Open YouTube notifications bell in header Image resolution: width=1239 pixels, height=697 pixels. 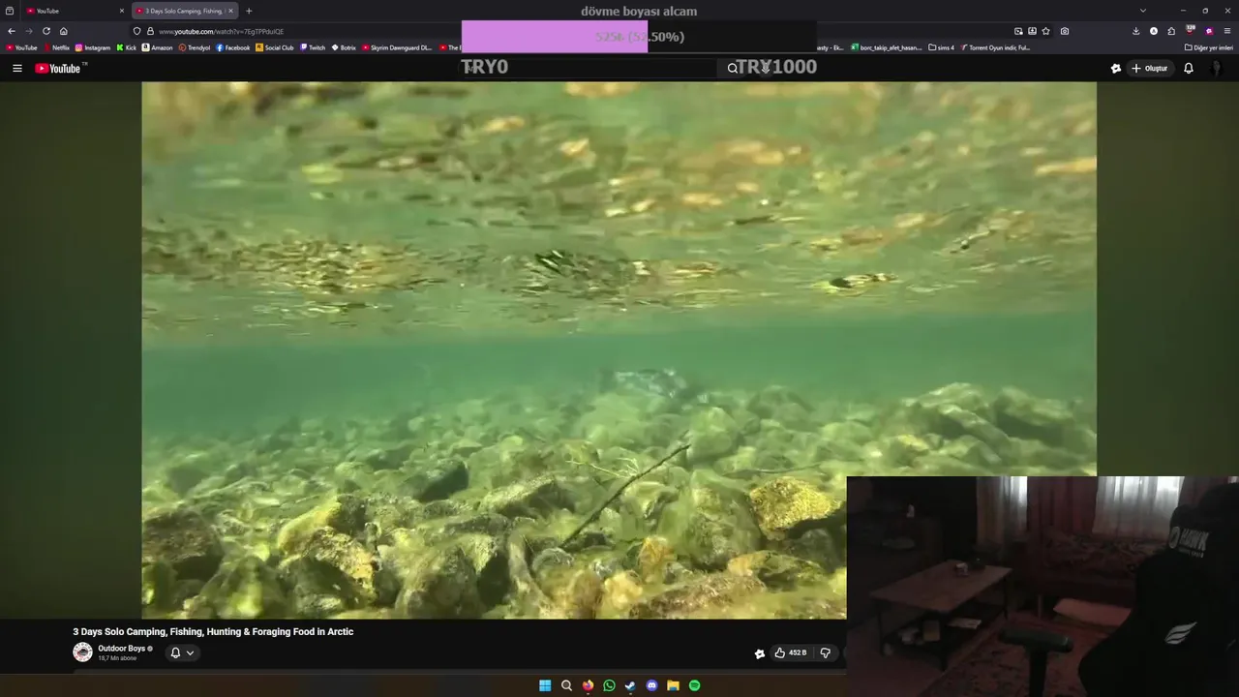coord(1189,69)
